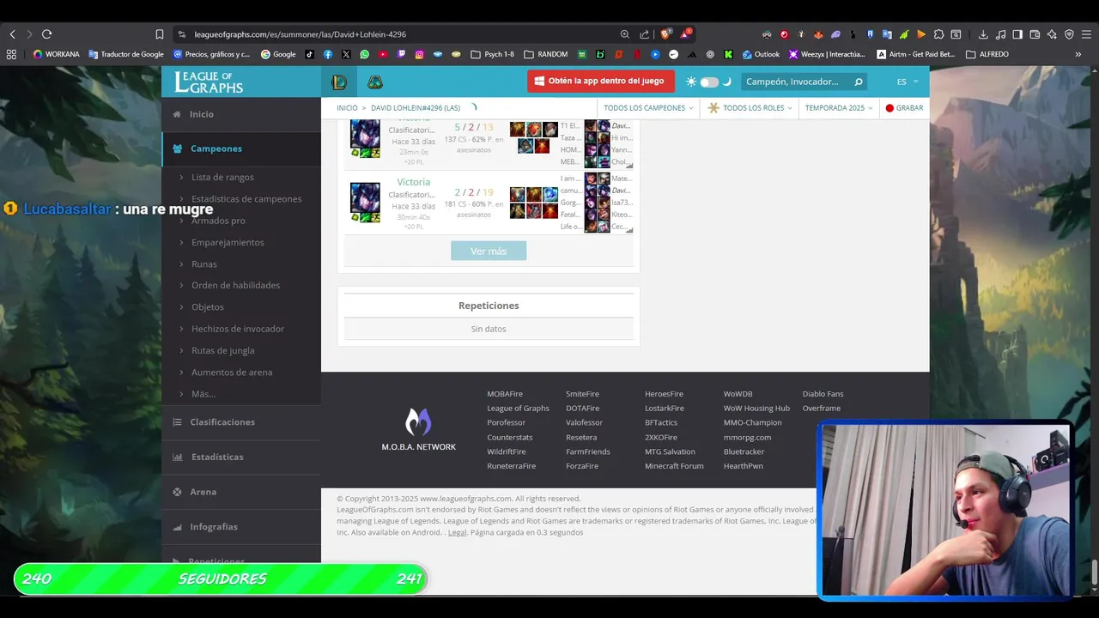The height and width of the screenshot is (618, 1099).
Task: Switch to the Teamfight Tactics icon tab
Action: click(x=375, y=82)
